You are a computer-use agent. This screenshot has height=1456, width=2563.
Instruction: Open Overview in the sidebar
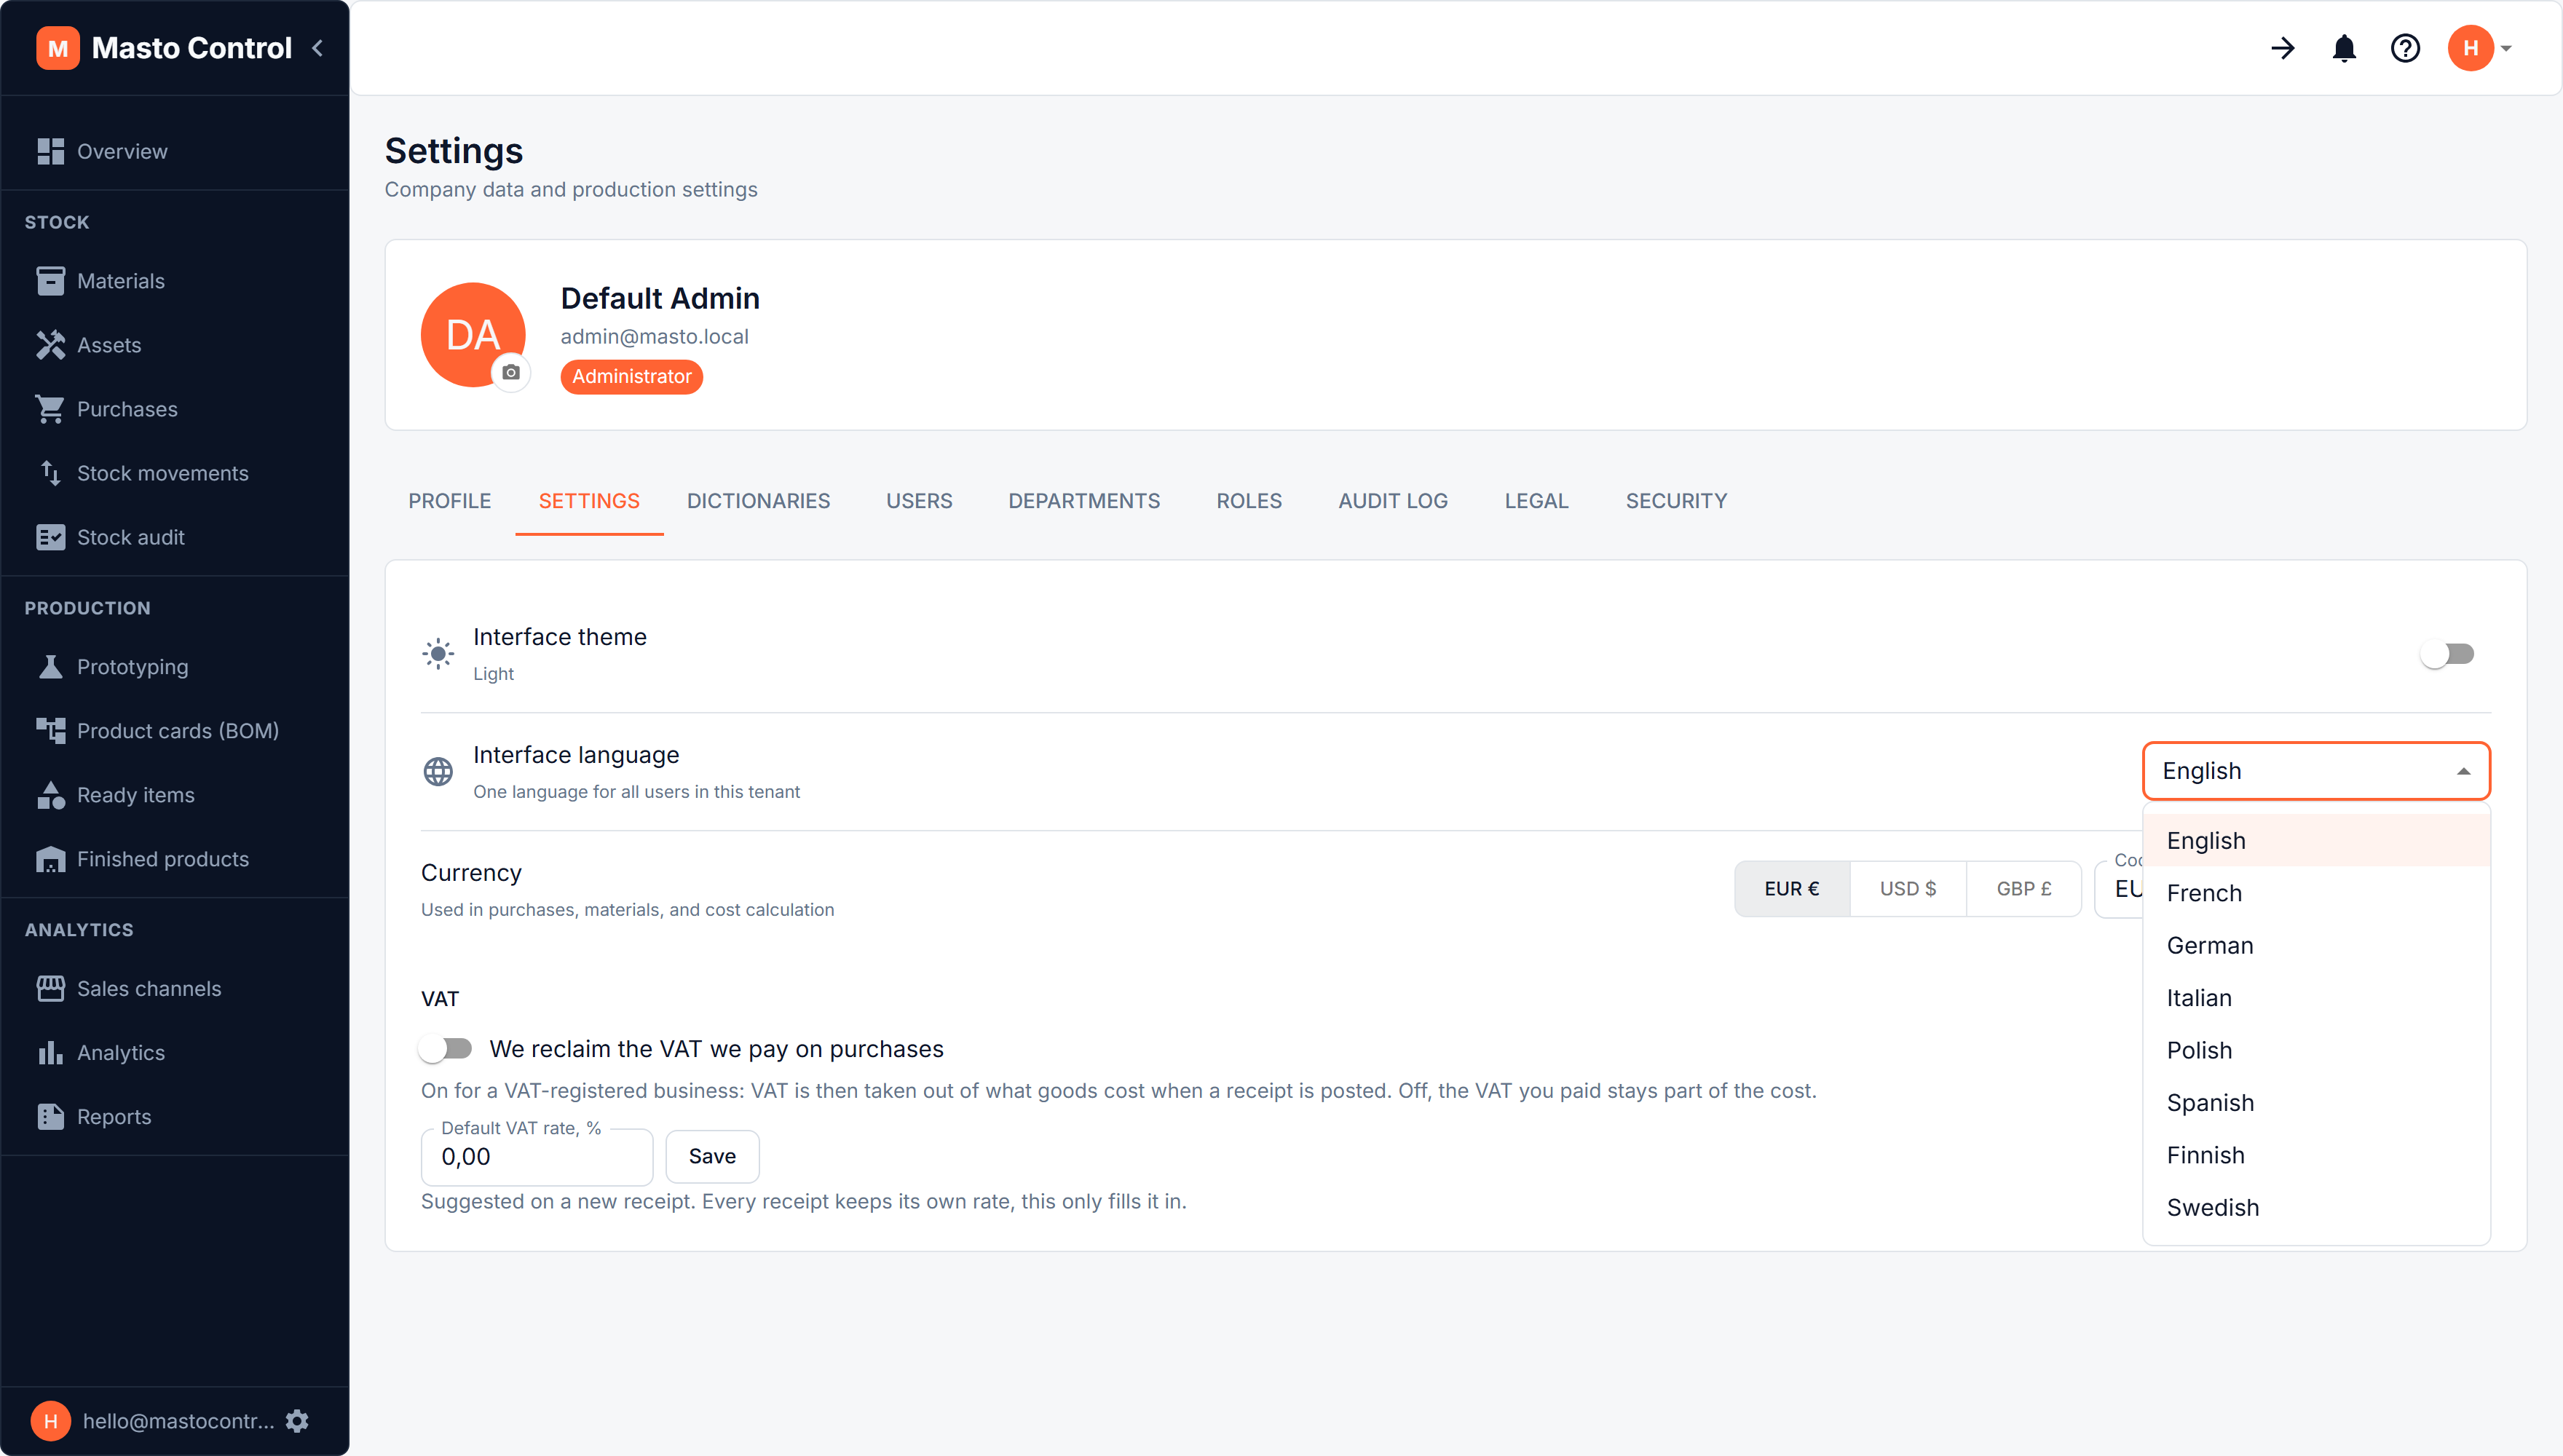(175, 151)
